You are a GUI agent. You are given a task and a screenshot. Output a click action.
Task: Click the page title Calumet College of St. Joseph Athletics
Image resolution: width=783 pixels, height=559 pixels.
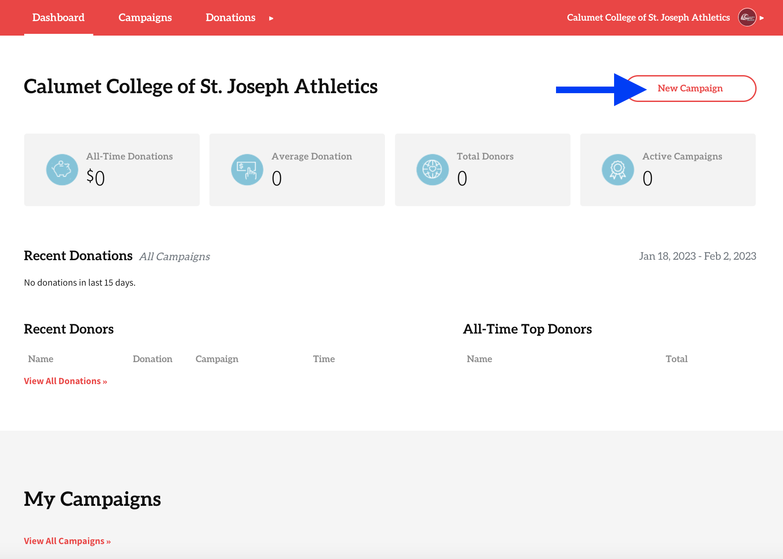coord(201,87)
